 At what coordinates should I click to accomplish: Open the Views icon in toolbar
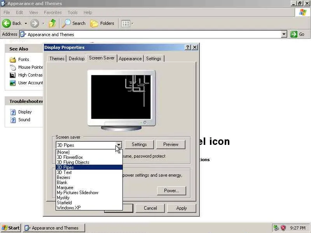click(x=126, y=24)
